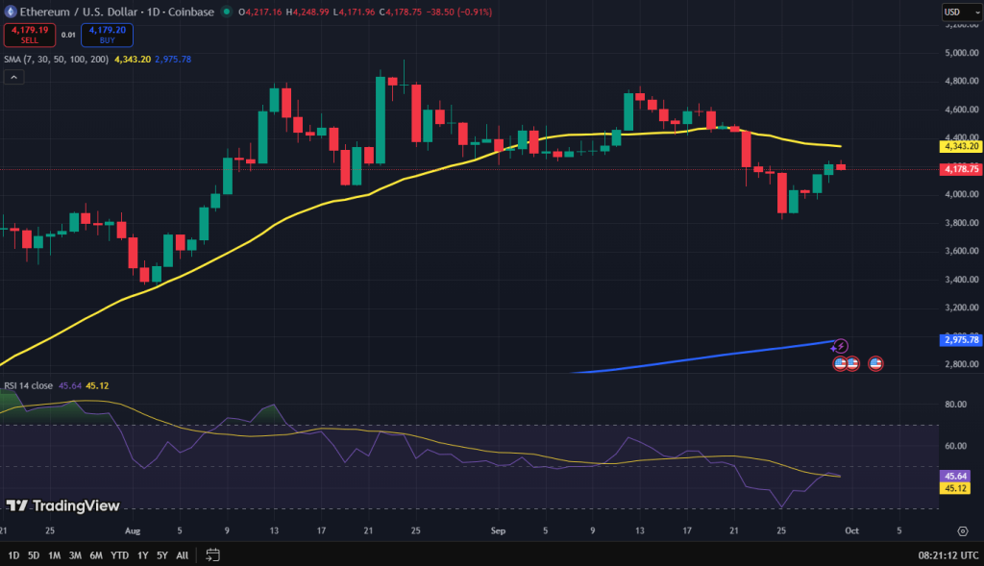Click the Sep label on time axis

(x=498, y=530)
